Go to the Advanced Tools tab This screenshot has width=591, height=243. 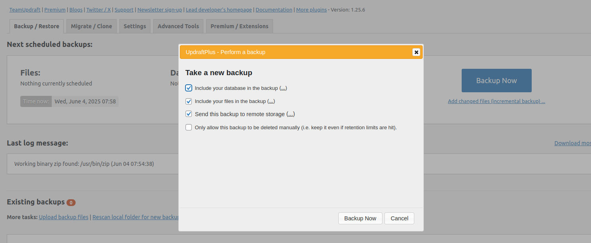(178, 26)
